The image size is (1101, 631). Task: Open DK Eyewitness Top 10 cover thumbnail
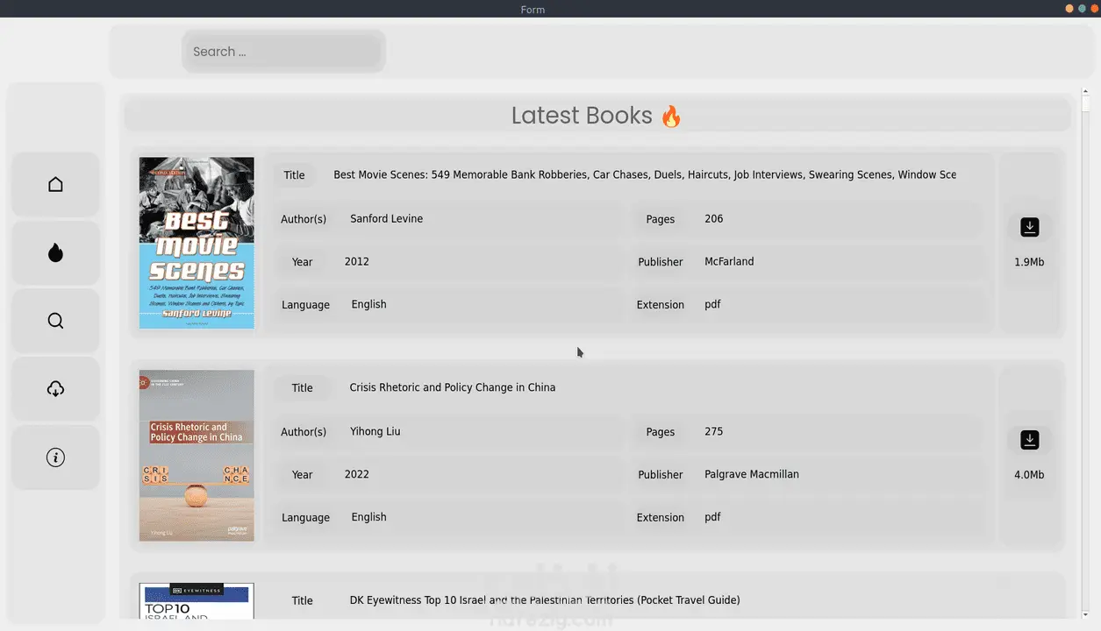tap(197, 601)
